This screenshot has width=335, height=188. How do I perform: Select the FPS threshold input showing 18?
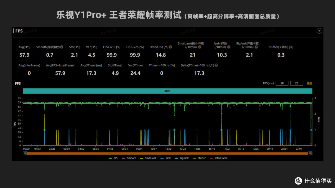282,83
